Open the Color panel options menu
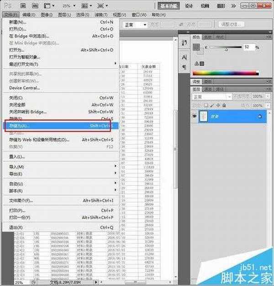The width and height of the screenshot is (274, 286). point(269,37)
